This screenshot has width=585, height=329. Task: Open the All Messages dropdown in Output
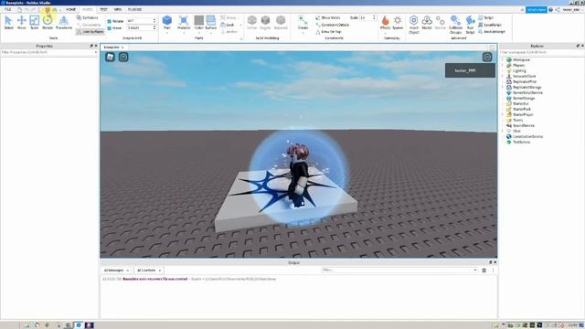[x=116, y=271]
